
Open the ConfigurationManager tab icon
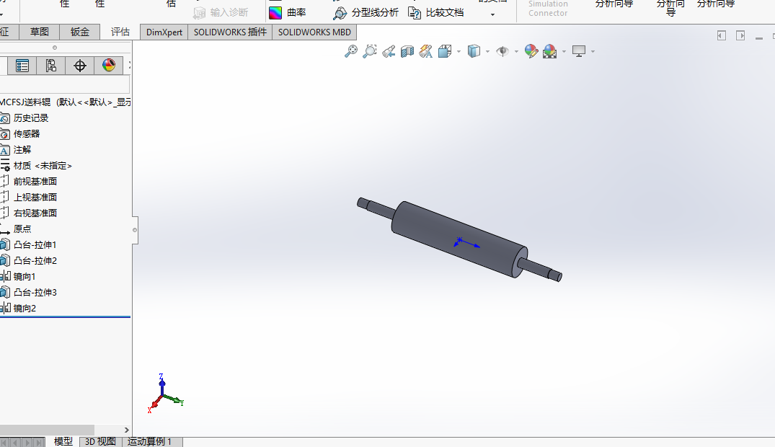[x=51, y=66]
